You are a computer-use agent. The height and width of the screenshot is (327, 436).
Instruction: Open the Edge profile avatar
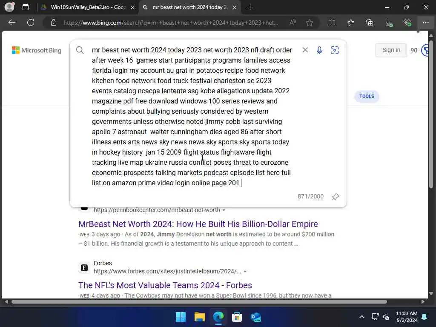coord(9,7)
